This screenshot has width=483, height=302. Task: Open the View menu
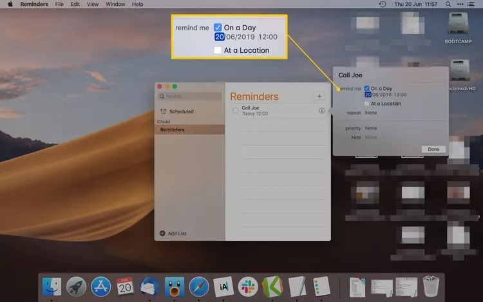pos(92,5)
